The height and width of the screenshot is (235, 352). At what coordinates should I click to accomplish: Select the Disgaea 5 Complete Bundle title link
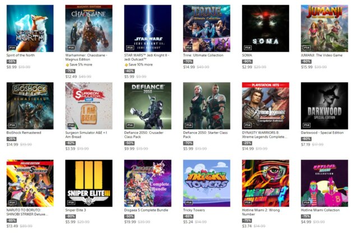[x=146, y=210]
